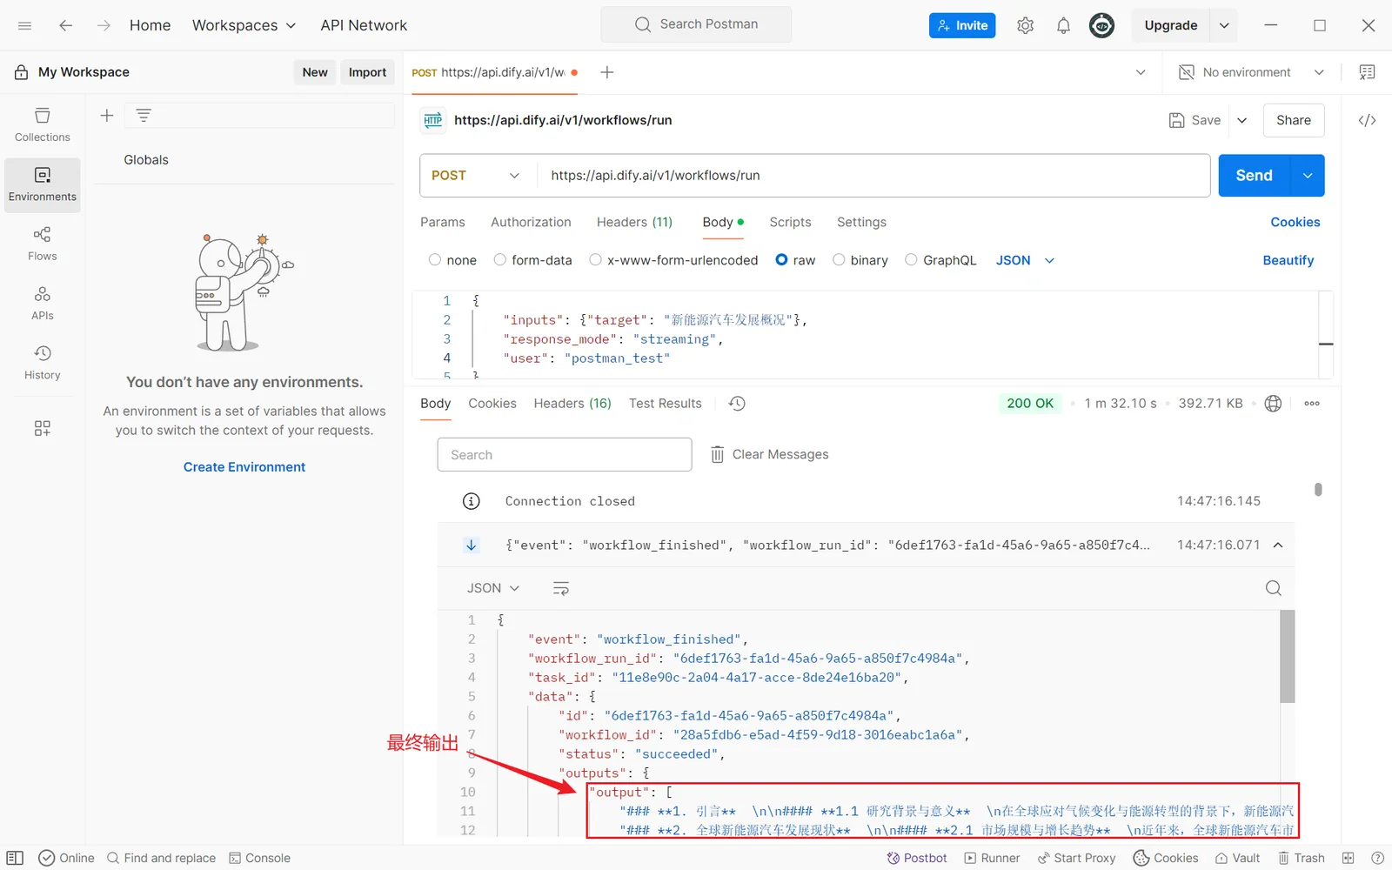Image resolution: width=1392 pixels, height=870 pixels.
Task: Open request Cookies link
Action: click(x=1295, y=223)
